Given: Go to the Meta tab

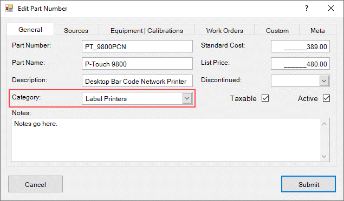Looking at the screenshot, I should [317, 30].
